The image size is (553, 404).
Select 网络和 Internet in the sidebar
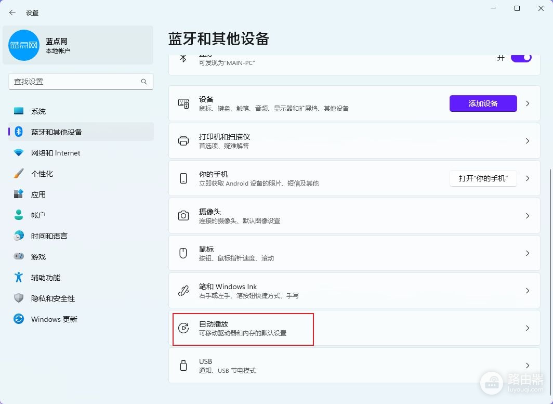coord(81,152)
